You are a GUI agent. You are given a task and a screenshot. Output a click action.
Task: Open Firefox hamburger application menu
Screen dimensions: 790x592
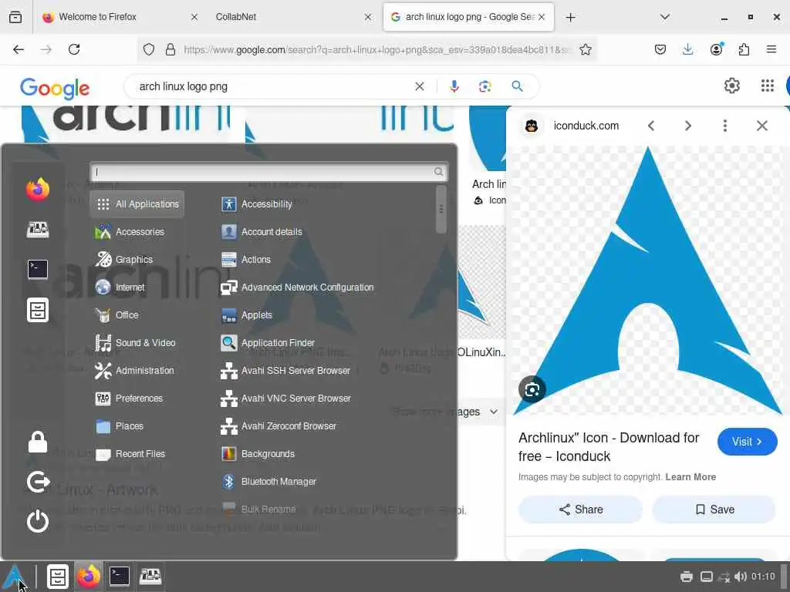pos(771,49)
